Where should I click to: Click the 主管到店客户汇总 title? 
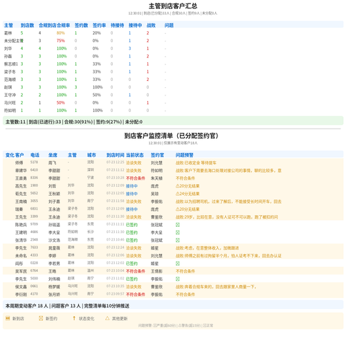click(173, 6)
